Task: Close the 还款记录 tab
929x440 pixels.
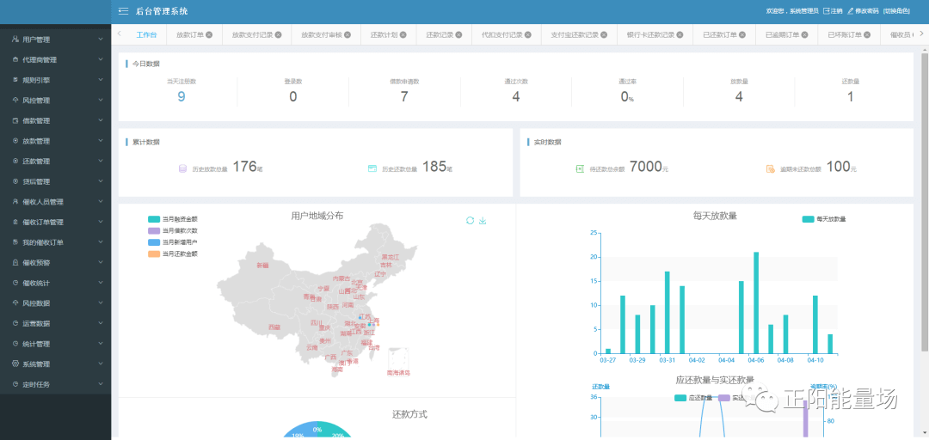Action: [458, 35]
